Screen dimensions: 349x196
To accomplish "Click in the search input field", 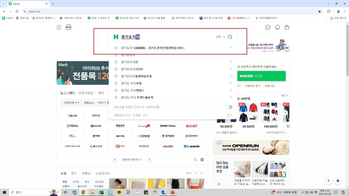I will 170,37.
